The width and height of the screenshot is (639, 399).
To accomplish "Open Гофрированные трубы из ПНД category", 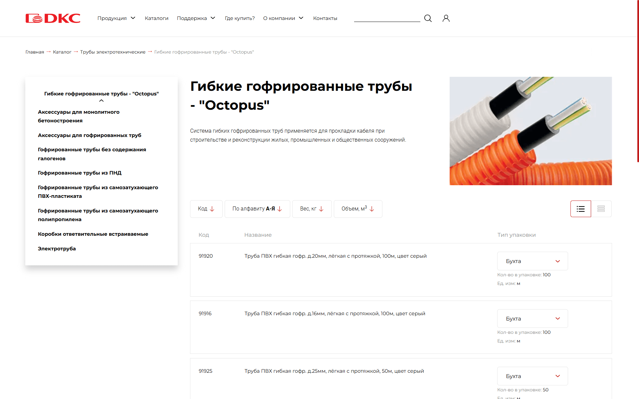I will pyautogui.click(x=80, y=173).
